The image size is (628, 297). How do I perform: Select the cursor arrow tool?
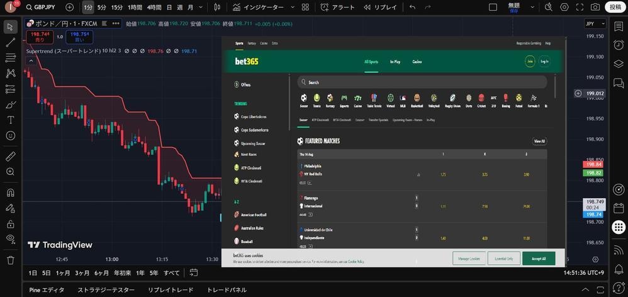[11, 27]
